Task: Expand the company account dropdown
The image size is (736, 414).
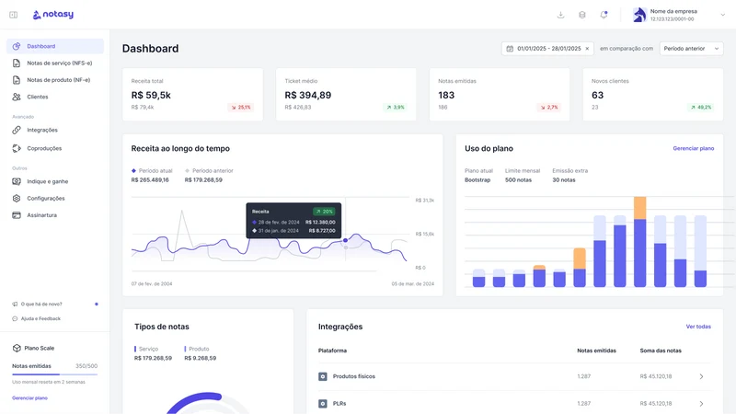Action: [723, 15]
